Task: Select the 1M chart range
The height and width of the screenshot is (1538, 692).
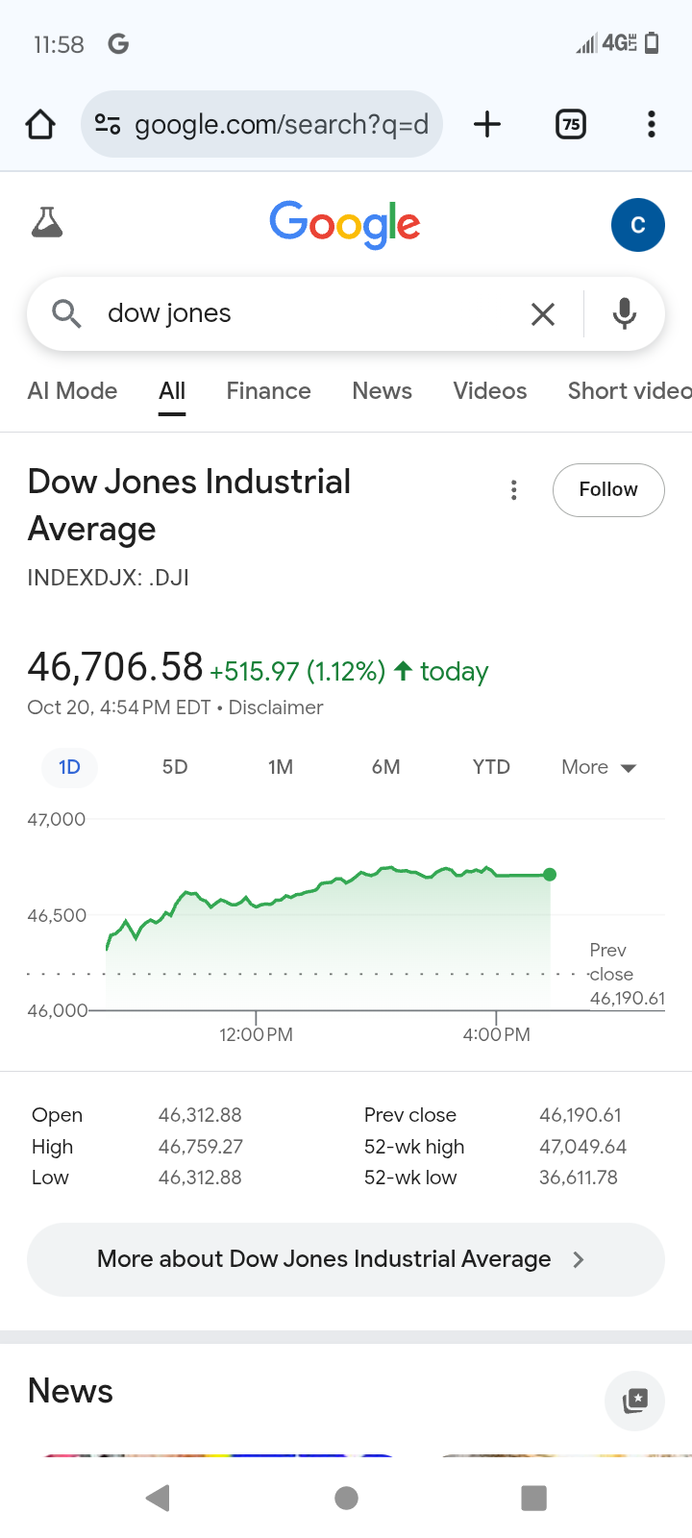Action: 281,767
